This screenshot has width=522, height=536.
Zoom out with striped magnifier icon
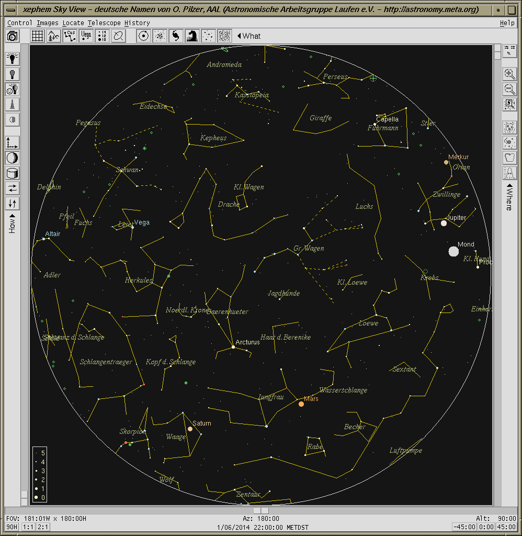tap(509, 89)
